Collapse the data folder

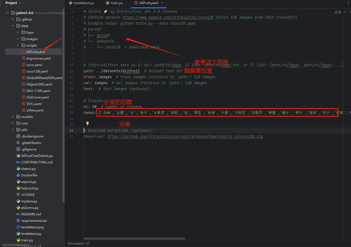pos(13,26)
